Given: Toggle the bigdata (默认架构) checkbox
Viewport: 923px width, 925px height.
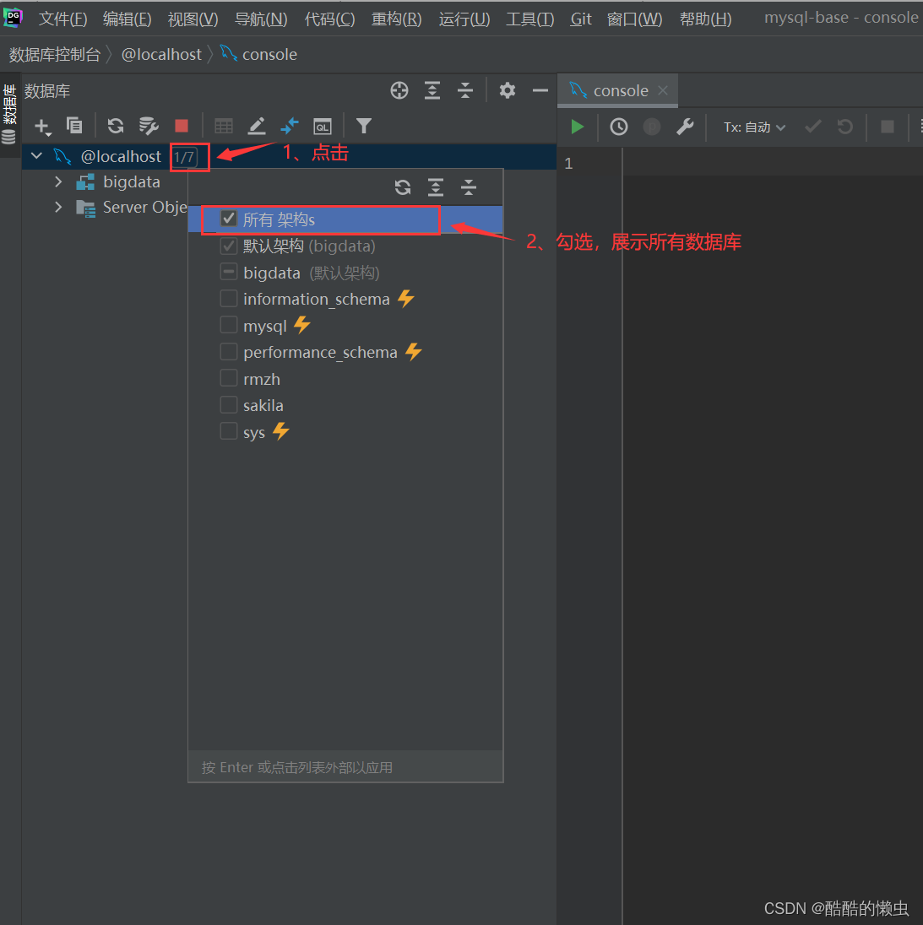Looking at the screenshot, I should 228,272.
